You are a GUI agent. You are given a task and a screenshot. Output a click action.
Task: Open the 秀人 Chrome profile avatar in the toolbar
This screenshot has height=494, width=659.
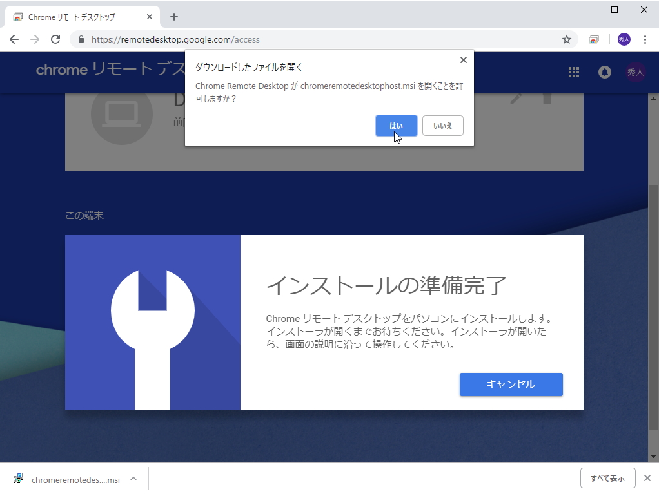click(624, 39)
